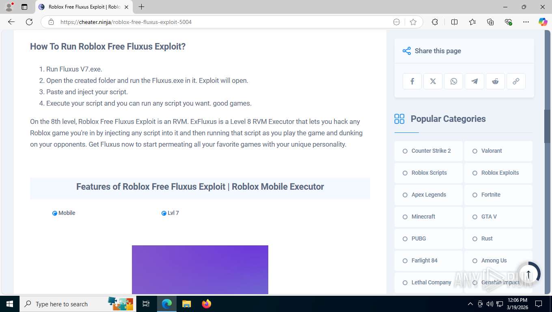
Task: Share page on Reddit
Action: tap(495, 81)
